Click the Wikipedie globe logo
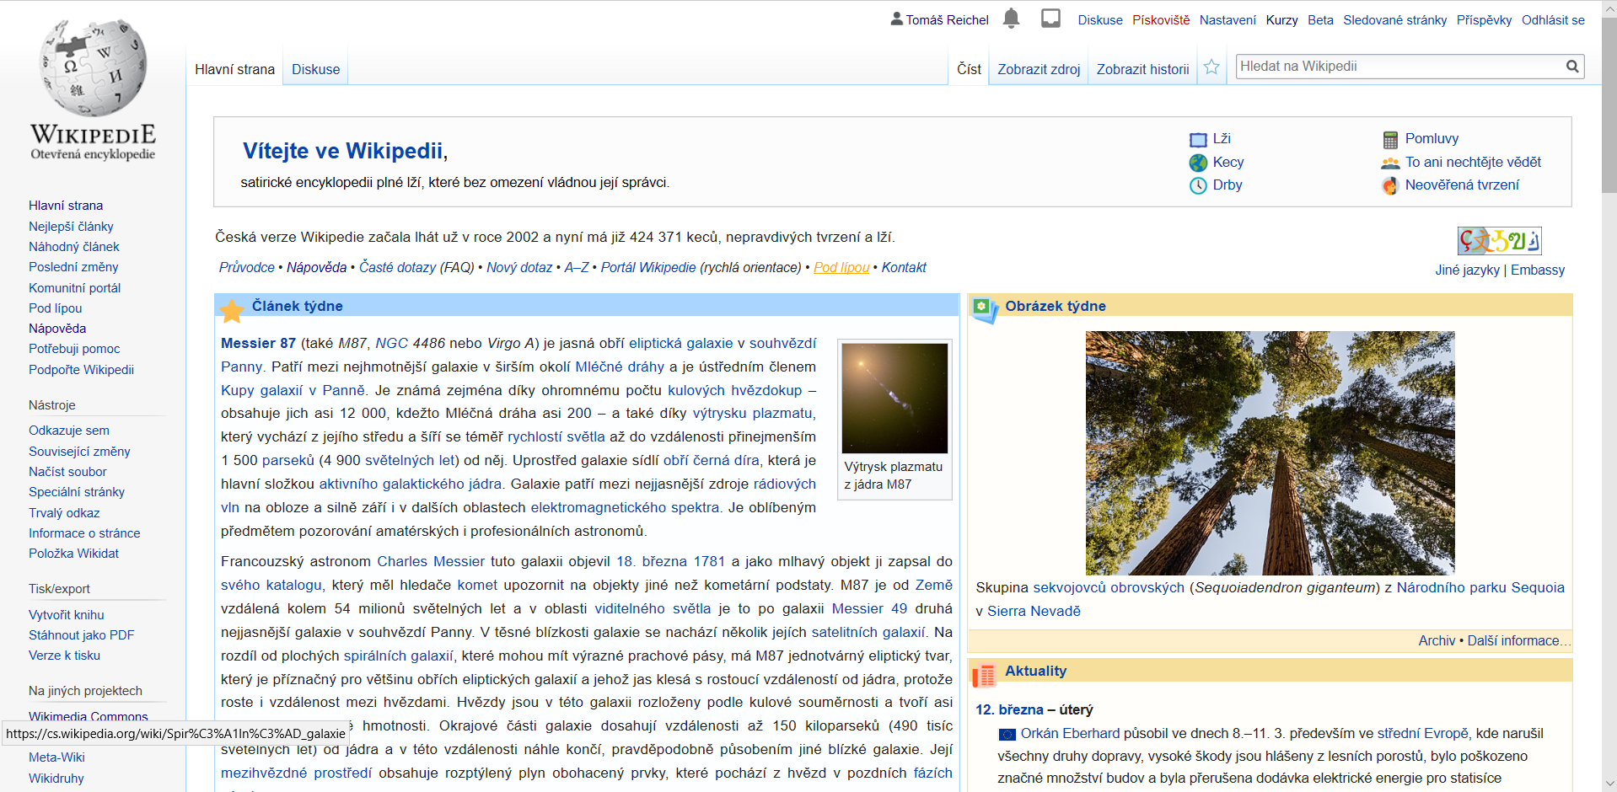This screenshot has height=792, width=1617. point(93,68)
